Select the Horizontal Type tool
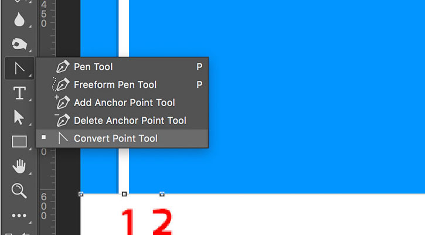Screen dimensions: 425x235 [x=19, y=93]
